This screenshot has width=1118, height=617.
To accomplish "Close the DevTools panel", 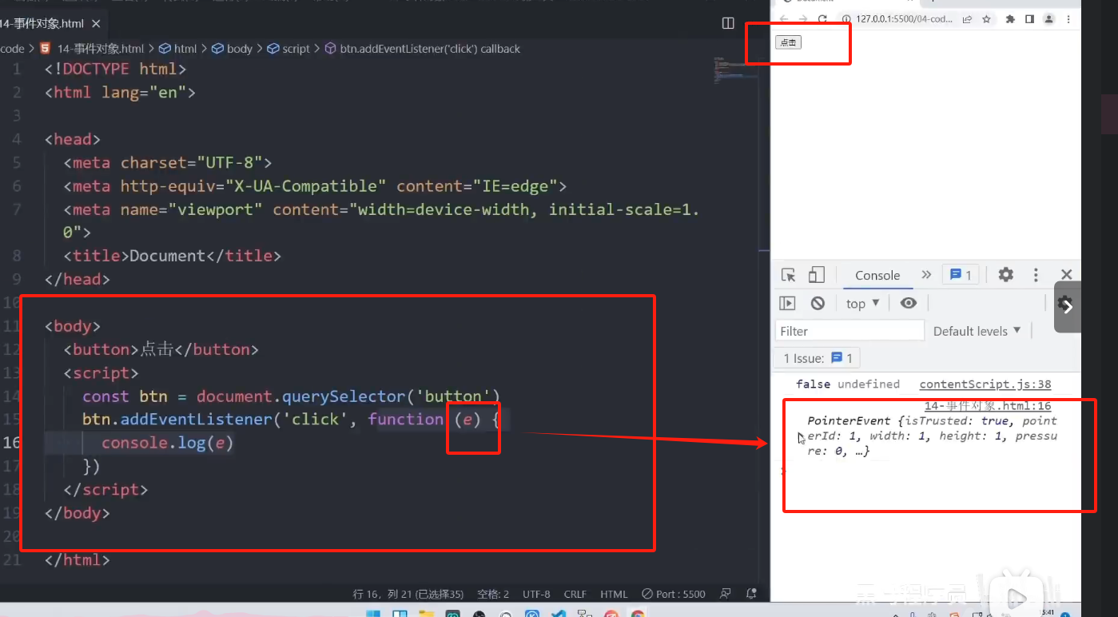I will tap(1066, 275).
